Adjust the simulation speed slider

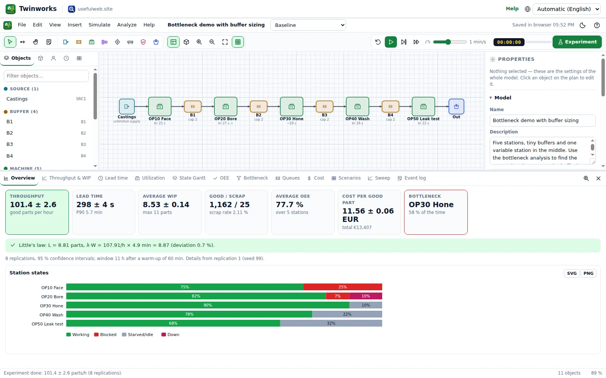point(450,42)
